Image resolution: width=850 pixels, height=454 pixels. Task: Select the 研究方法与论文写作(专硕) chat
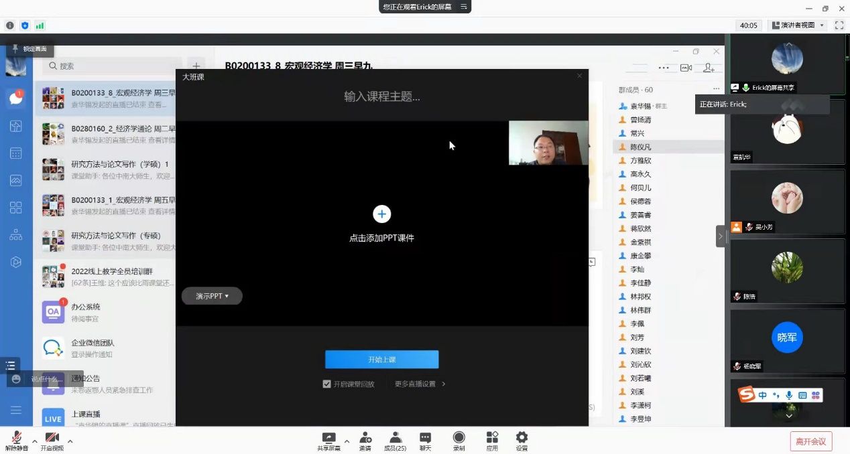pyautogui.click(x=107, y=241)
